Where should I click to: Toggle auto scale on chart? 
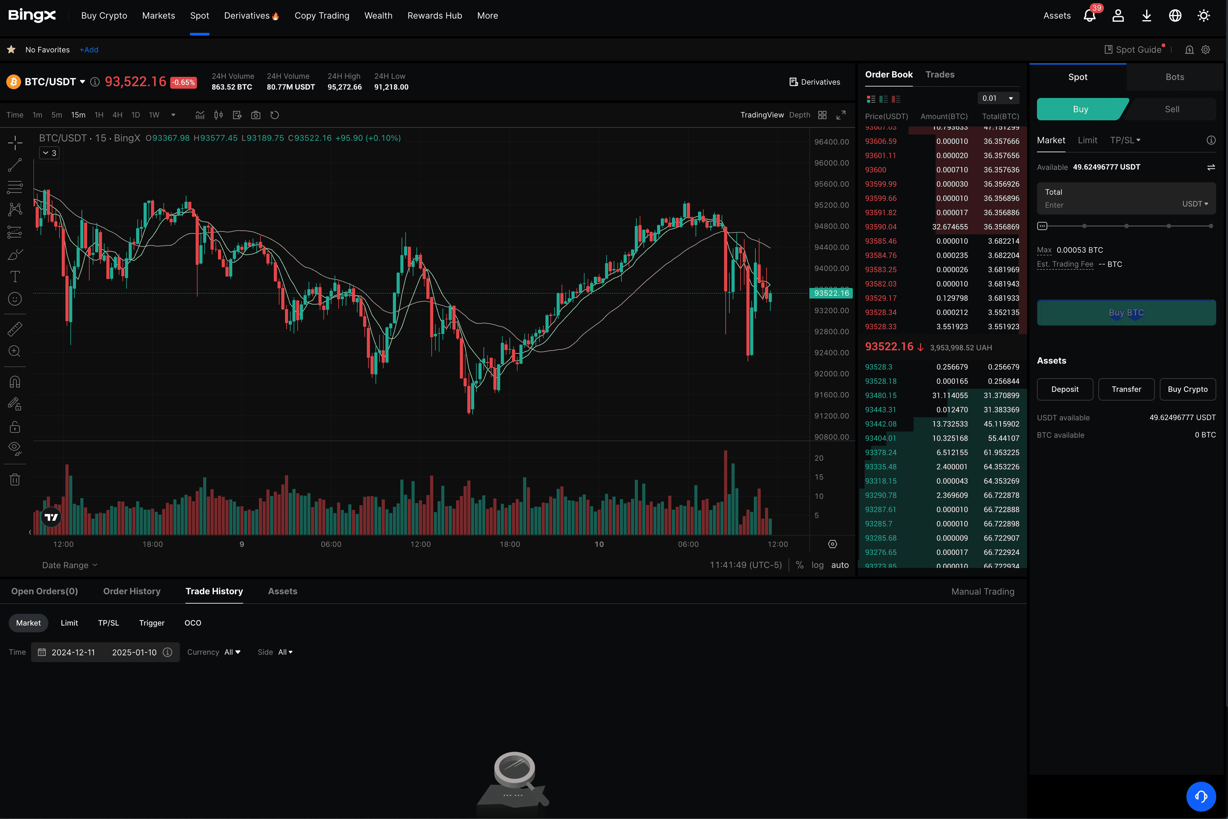[840, 565]
